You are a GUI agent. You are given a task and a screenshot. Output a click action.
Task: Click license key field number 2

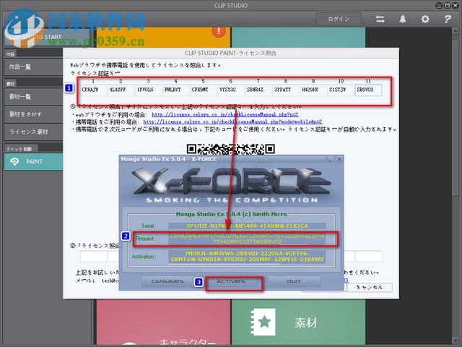121,90
